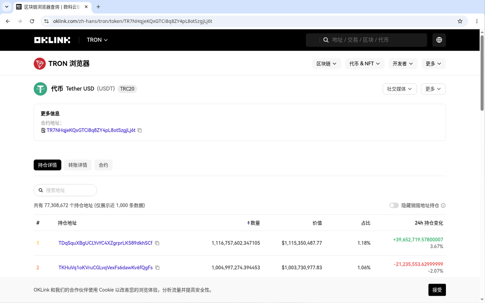Viewport: 485px width, 303px height.
Task: Click the OKLINK logo
Action: pyautogui.click(x=52, y=40)
